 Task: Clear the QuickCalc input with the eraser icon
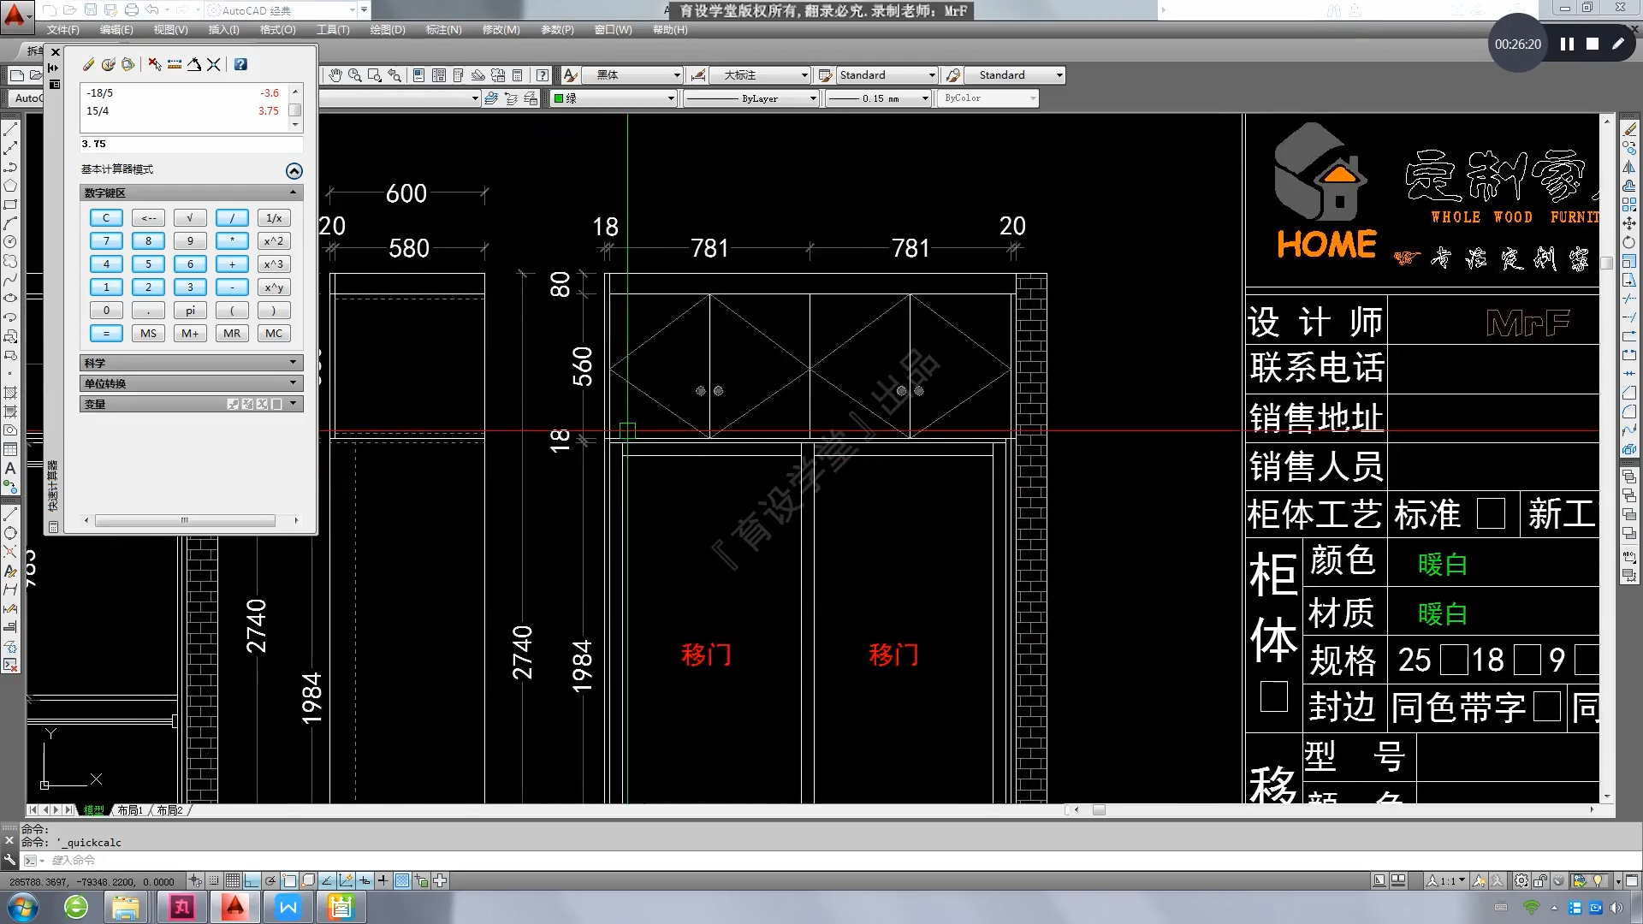point(88,64)
